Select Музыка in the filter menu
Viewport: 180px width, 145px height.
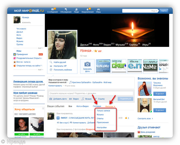click(100, 115)
